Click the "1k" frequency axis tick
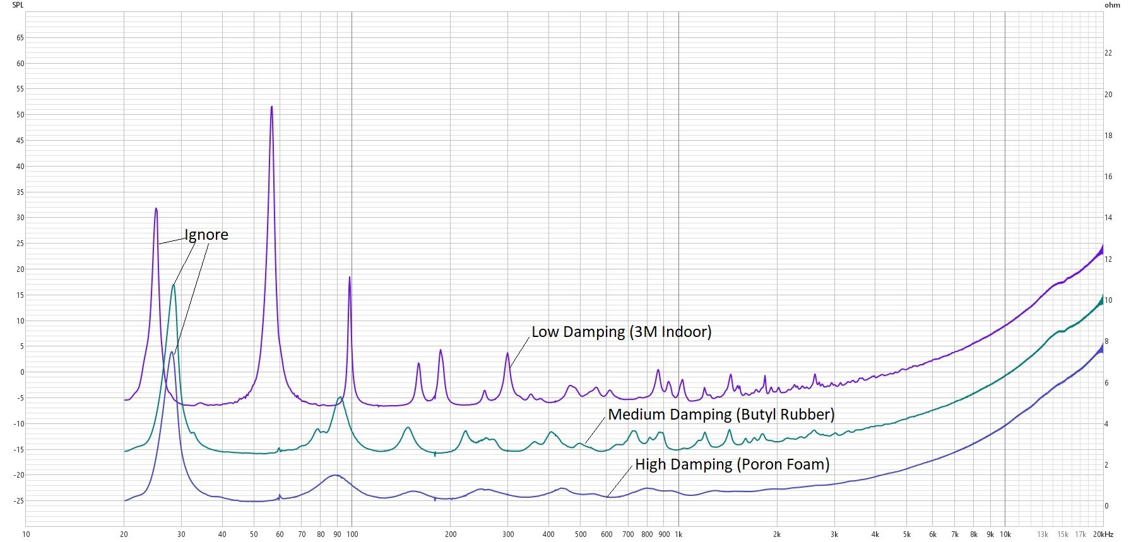The width and height of the screenshot is (1136, 542). coord(678,534)
